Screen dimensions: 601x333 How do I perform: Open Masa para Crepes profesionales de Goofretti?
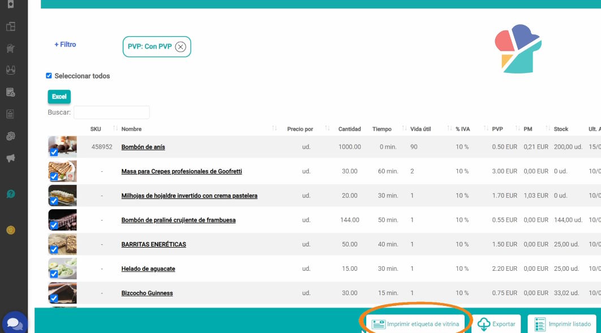click(x=182, y=171)
